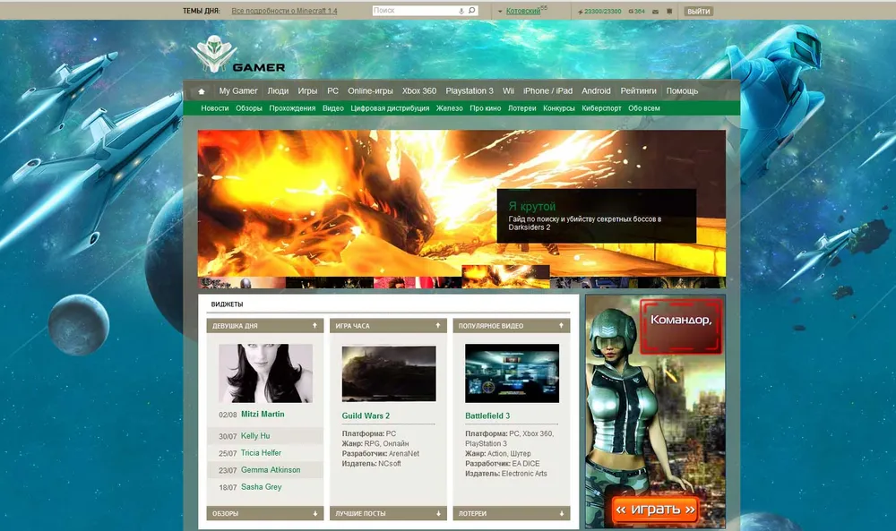
Task: Select the Обзоры submenu tab
Action: [248, 108]
